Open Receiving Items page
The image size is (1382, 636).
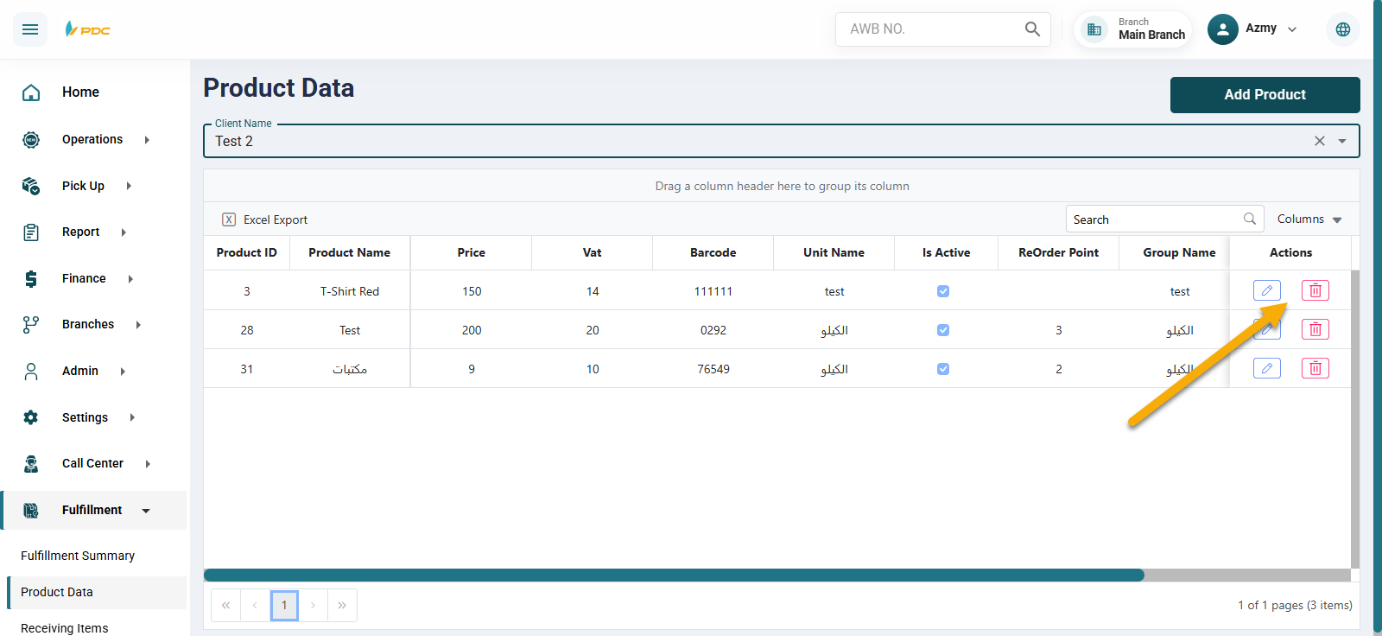pos(65,628)
